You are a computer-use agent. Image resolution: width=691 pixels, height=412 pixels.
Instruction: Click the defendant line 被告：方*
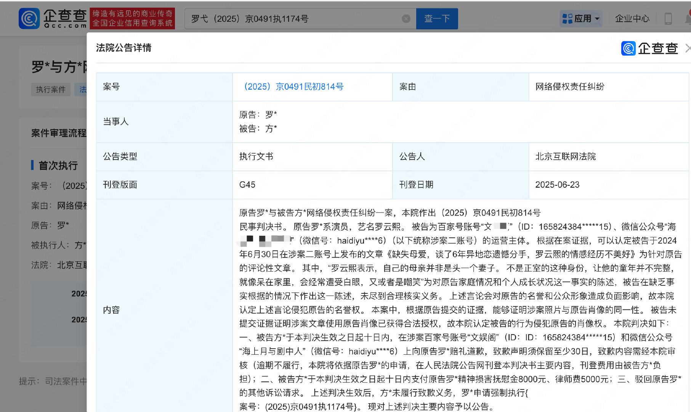coord(258,129)
